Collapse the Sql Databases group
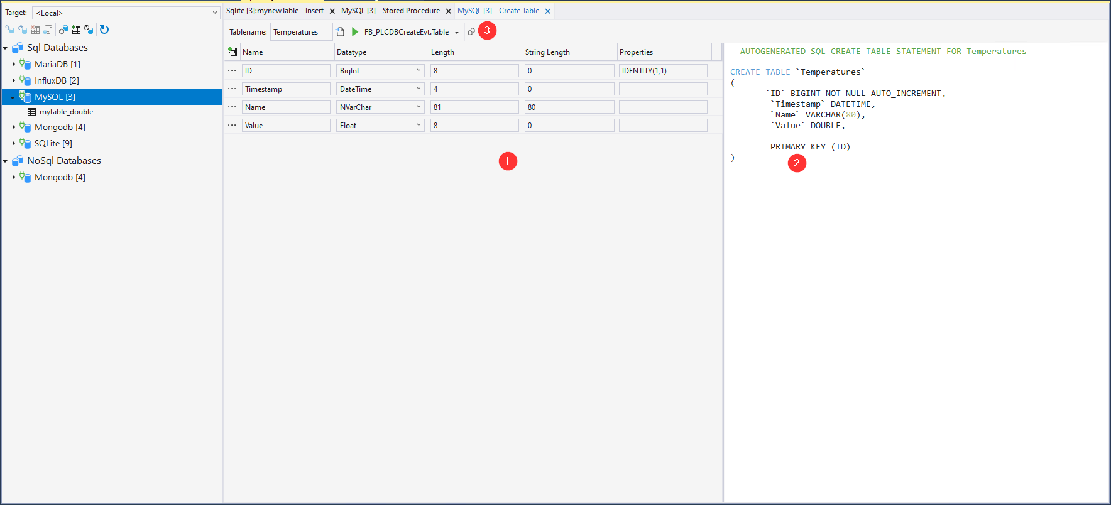The width and height of the screenshot is (1111, 505). pyautogui.click(x=5, y=48)
